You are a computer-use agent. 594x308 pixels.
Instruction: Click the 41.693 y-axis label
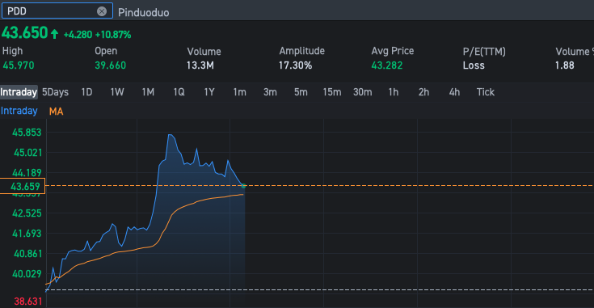[x=27, y=234]
